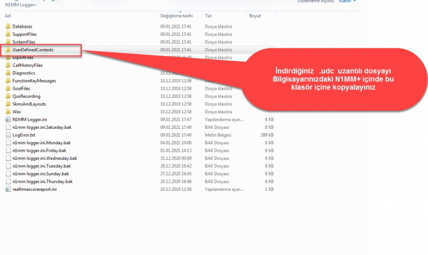Open the CallHistoryFiles folder
Screen dimensions: 428x255
coord(27,65)
